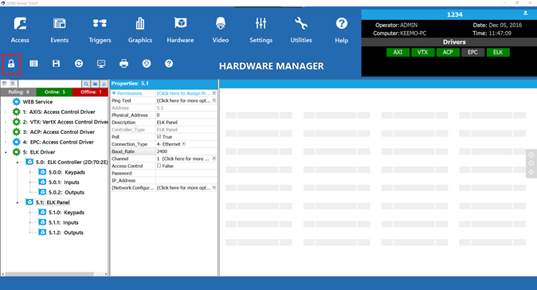Expand the 3: ACP Access Control Driver node
The image size is (537, 290).
click(x=6, y=132)
